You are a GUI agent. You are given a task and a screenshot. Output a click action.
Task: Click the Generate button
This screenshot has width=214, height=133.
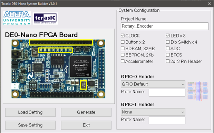tap(86, 112)
